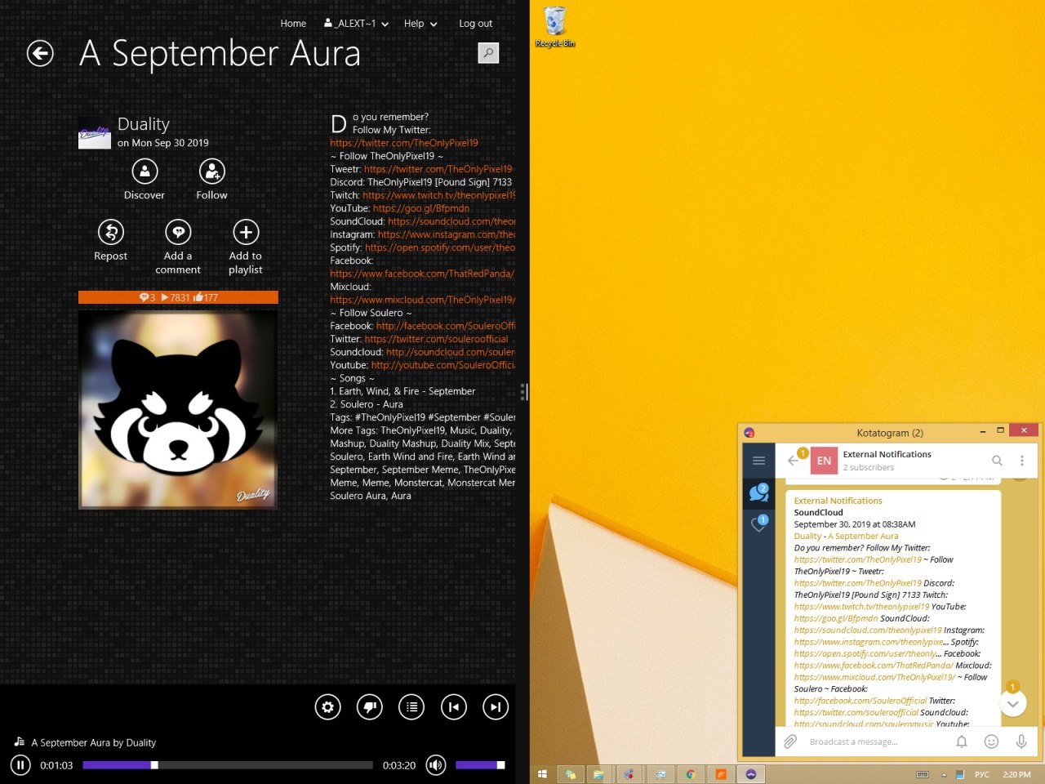Viewport: 1045px width, 784px height.
Task: Open the Duality artist name link
Action: tap(144, 124)
